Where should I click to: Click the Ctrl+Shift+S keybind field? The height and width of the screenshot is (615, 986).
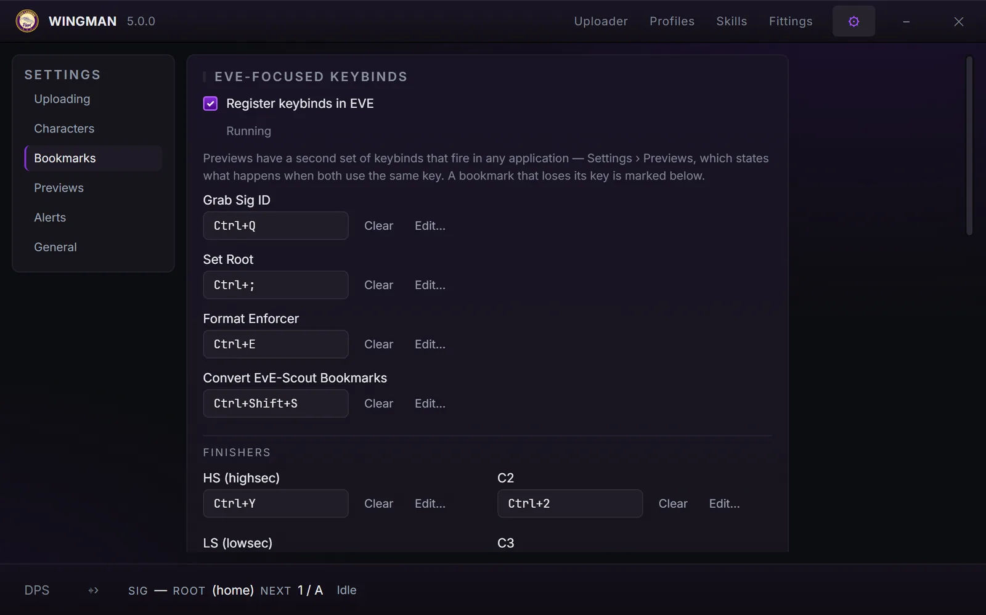(275, 404)
